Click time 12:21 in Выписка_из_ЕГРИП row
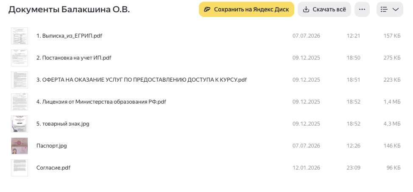The height and width of the screenshot is (192, 413). coord(354,36)
